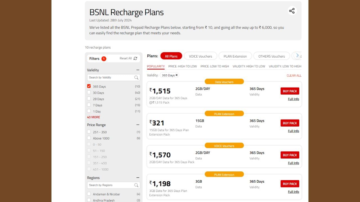The image size is (360, 202).
Task: Sort by Validity: High to Low
Action: (249, 66)
